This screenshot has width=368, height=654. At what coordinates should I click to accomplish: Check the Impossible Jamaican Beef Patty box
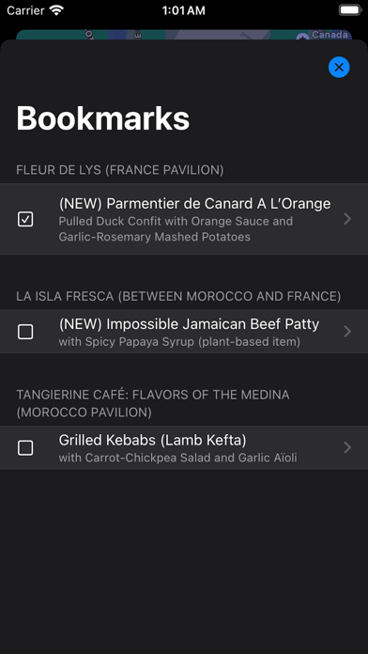click(x=25, y=332)
